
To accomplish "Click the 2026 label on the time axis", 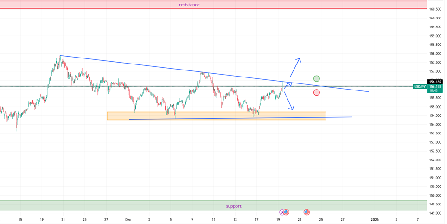I will click(x=374, y=219).
